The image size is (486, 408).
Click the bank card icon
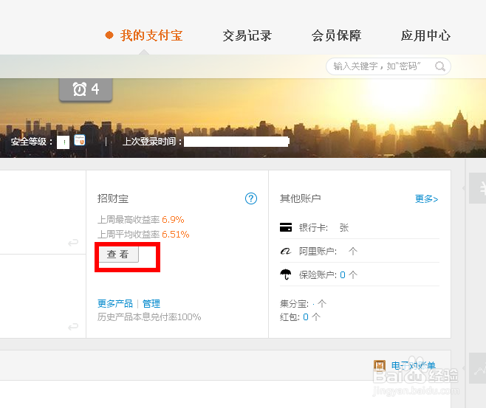coord(286,227)
